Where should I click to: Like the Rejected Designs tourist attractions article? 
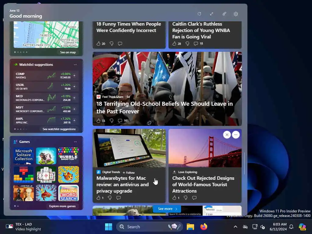pyautogui.click(x=174, y=198)
